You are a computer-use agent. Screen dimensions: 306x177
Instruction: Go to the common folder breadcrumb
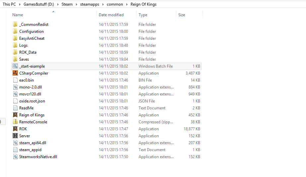(115, 4)
